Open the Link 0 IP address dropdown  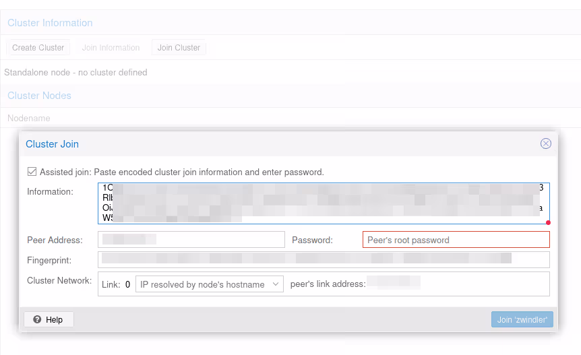pyautogui.click(x=209, y=284)
